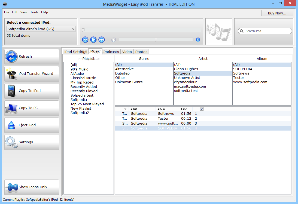
Task: Select the Classical Music playlist
Action: [x=83, y=78]
